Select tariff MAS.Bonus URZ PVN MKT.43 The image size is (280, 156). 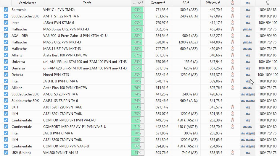(66, 29)
